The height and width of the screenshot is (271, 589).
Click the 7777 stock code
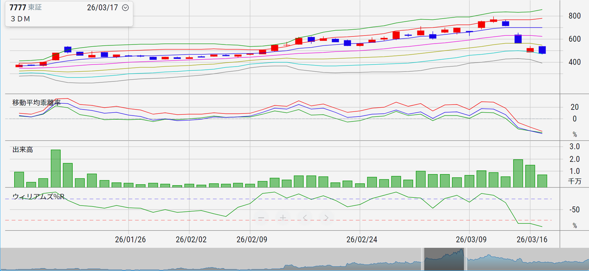tap(17, 8)
